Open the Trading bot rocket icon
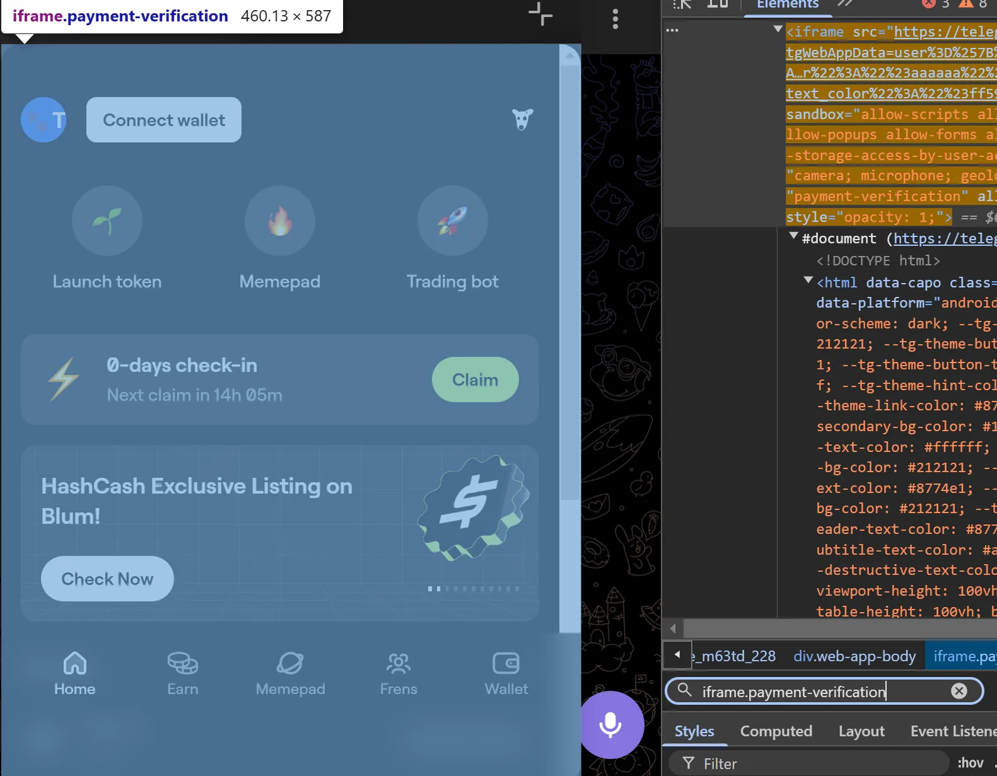The width and height of the screenshot is (997, 776). click(452, 221)
